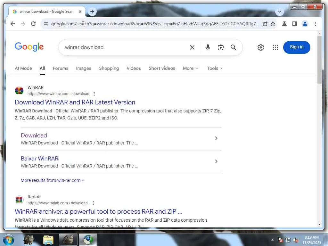The image size is (328, 246).
Task: Open Google quick settings gear
Action: click(x=261, y=47)
